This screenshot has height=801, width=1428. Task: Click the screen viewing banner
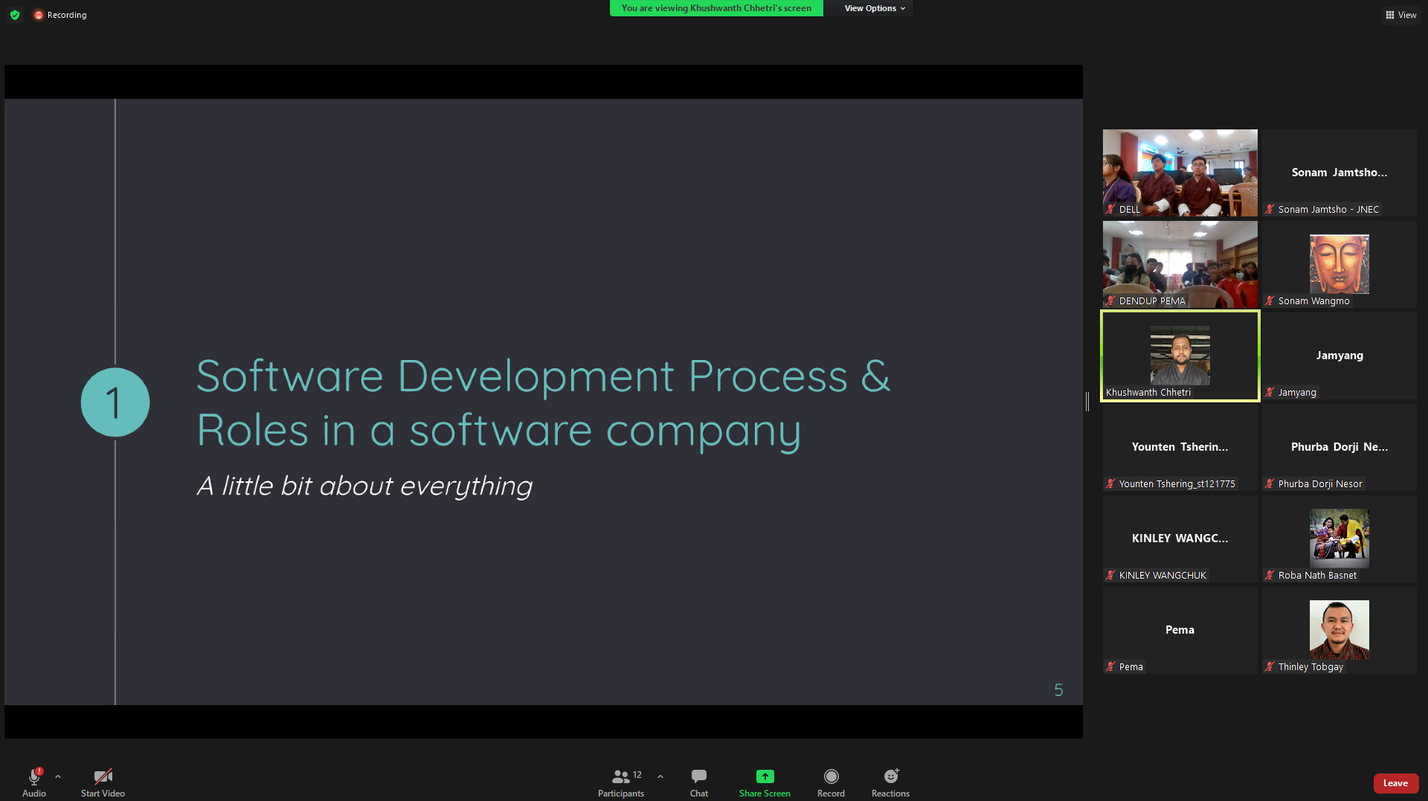[x=715, y=8]
